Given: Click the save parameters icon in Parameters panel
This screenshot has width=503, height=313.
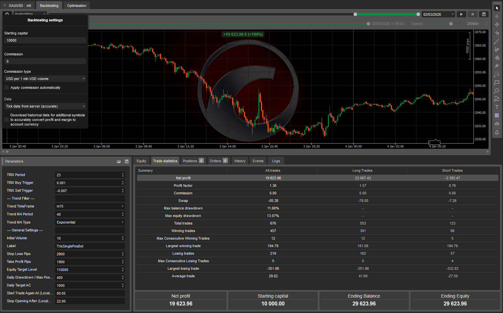Looking at the screenshot, I should [127, 161].
